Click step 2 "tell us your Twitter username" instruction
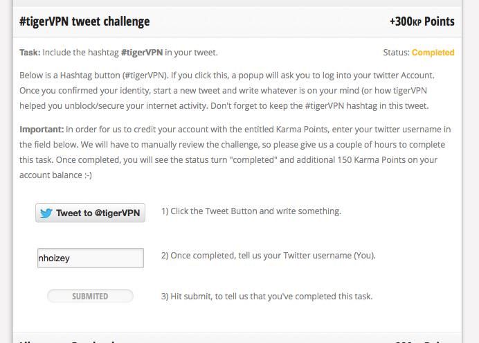 pyautogui.click(x=269, y=256)
